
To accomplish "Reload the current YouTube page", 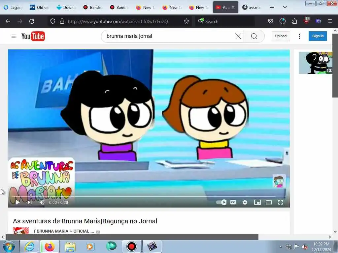I will pos(32,21).
